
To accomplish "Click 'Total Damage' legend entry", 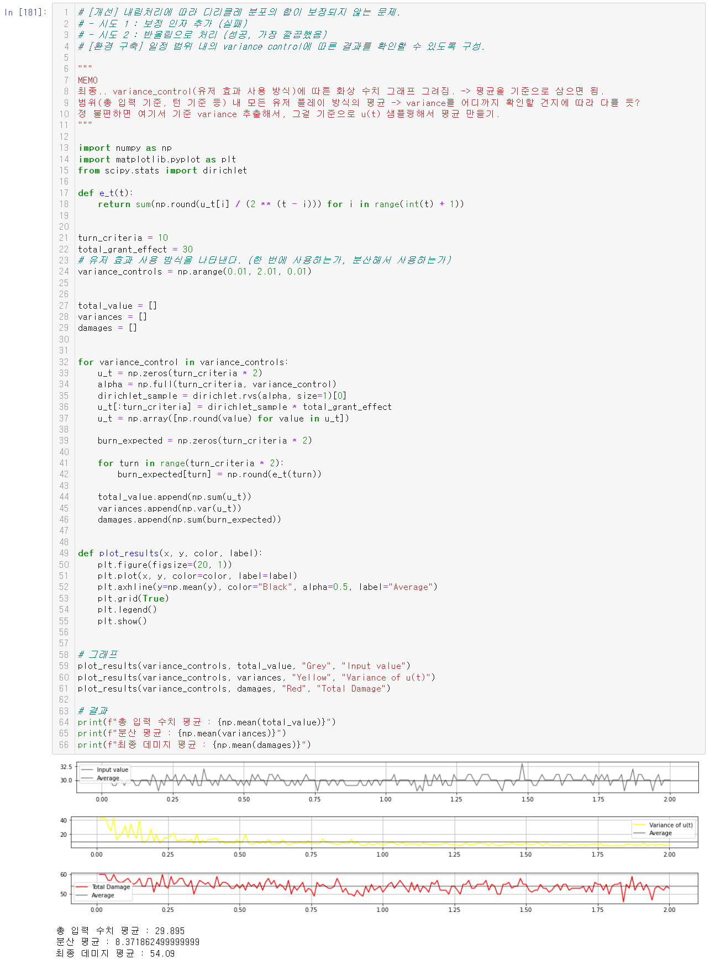I will click(x=103, y=887).
